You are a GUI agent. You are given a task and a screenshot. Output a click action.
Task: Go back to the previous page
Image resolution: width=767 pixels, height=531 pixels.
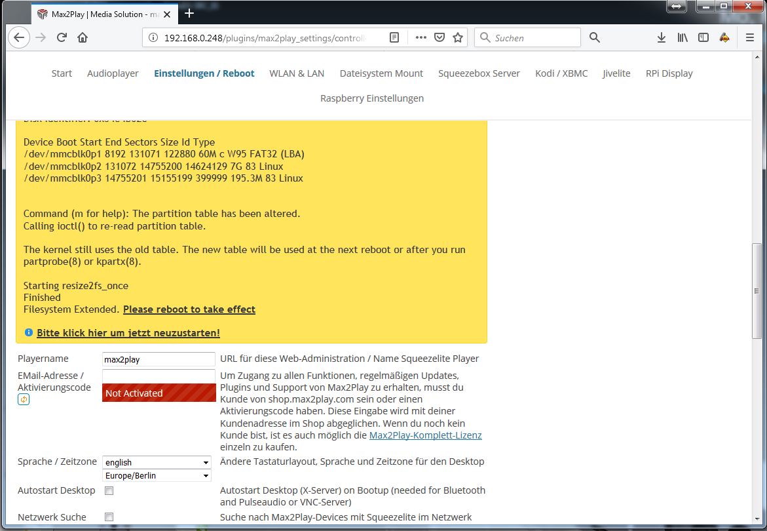pos(19,37)
